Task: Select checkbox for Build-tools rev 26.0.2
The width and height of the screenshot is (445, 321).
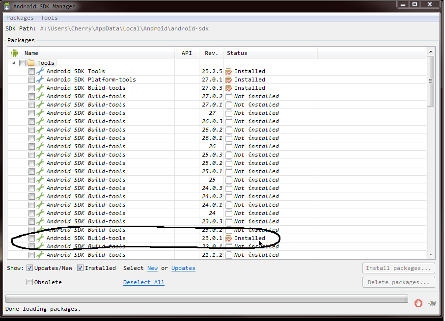Action: pyautogui.click(x=31, y=130)
